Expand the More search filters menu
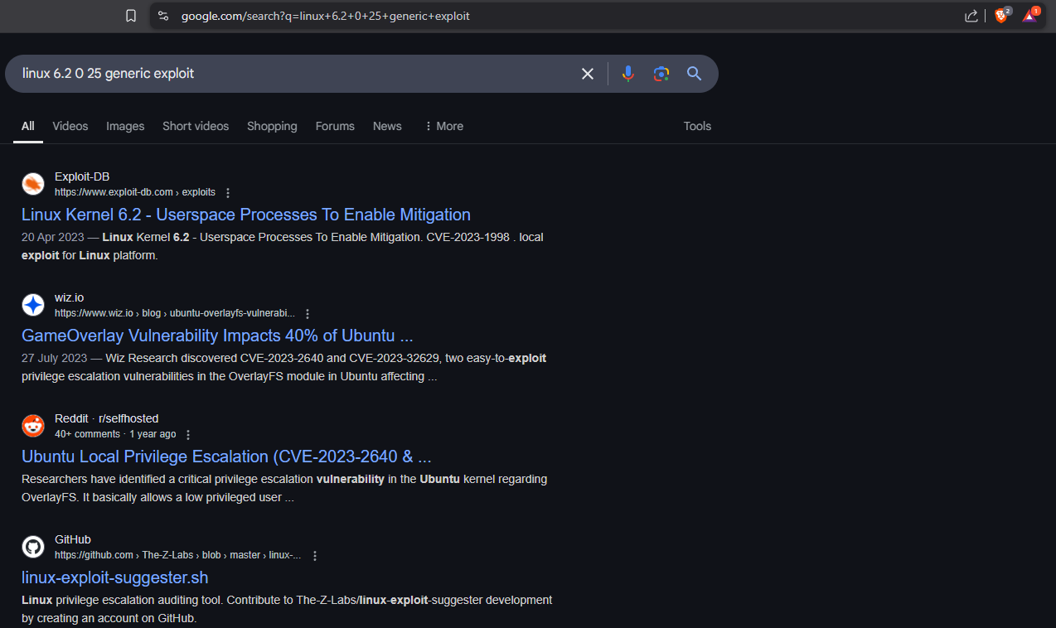This screenshot has height=628, width=1056. [x=443, y=126]
